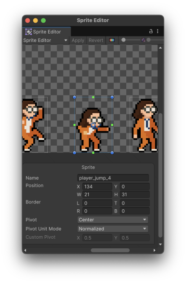The height and width of the screenshot is (283, 186).
Task: Click the Position label
Action: coord(35,186)
